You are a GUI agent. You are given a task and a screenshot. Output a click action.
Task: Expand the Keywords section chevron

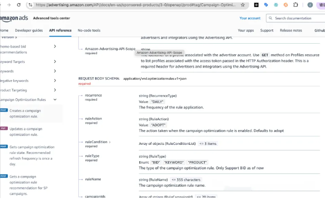55,71
